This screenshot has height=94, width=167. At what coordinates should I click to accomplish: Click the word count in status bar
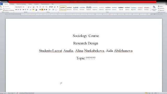click(11, 93)
